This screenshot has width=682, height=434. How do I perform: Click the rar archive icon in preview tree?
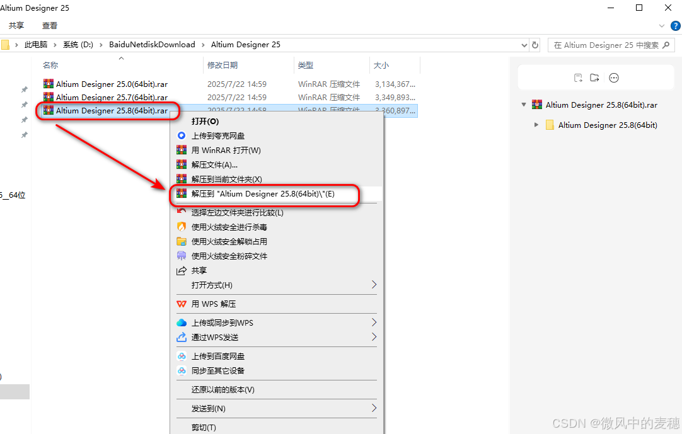tap(537, 105)
